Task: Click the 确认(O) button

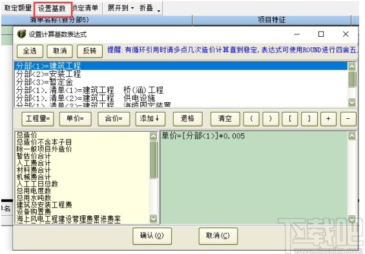Action: click(x=152, y=236)
